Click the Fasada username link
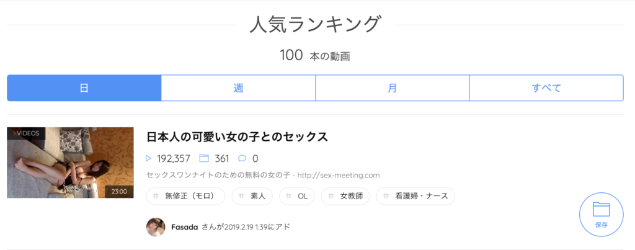635x250 pixels. (185, 227)
